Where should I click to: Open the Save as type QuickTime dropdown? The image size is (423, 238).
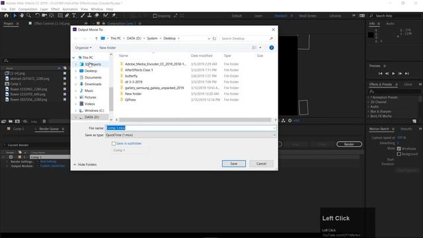(x=190, y=135)
